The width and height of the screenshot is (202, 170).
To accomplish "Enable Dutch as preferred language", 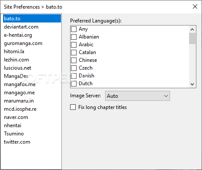I will pos(74,83).
